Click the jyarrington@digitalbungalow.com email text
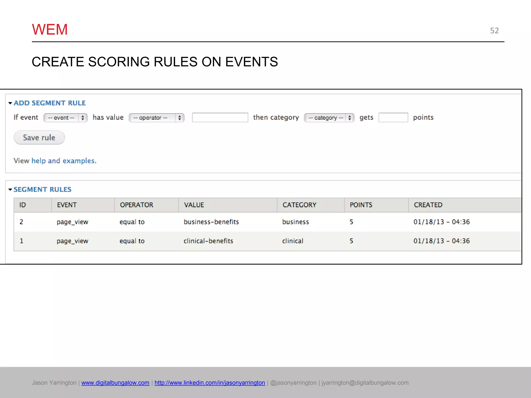 365,383
